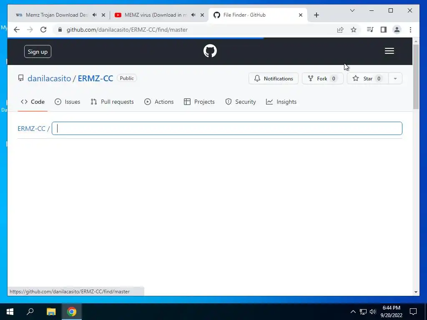Close the File Finder GitHub tab

pyautogui.click(x=300, y=15)
